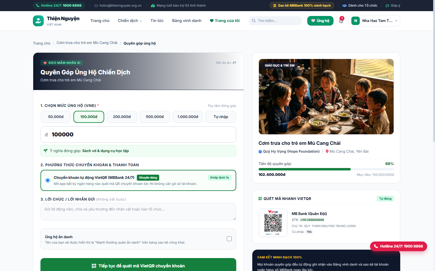
Task: Open the Nha Hao Tam account dropdown
Action: pos(374,21)
